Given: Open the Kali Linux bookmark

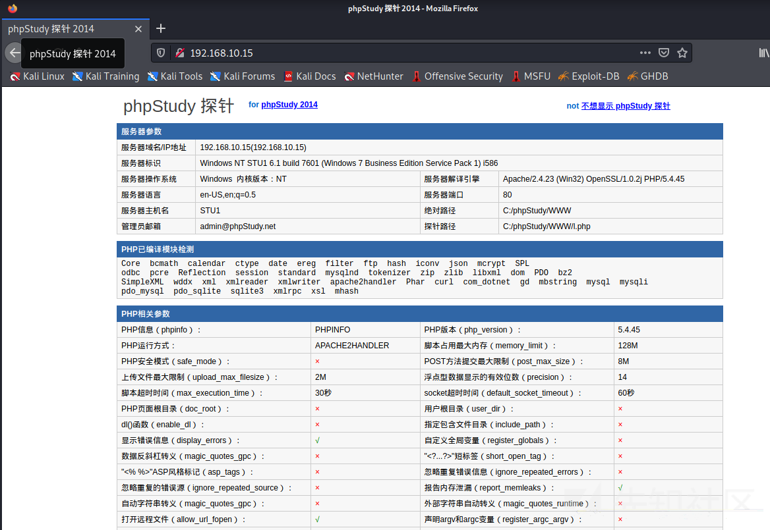Looking at the screenshot, I should coord(38,76).
